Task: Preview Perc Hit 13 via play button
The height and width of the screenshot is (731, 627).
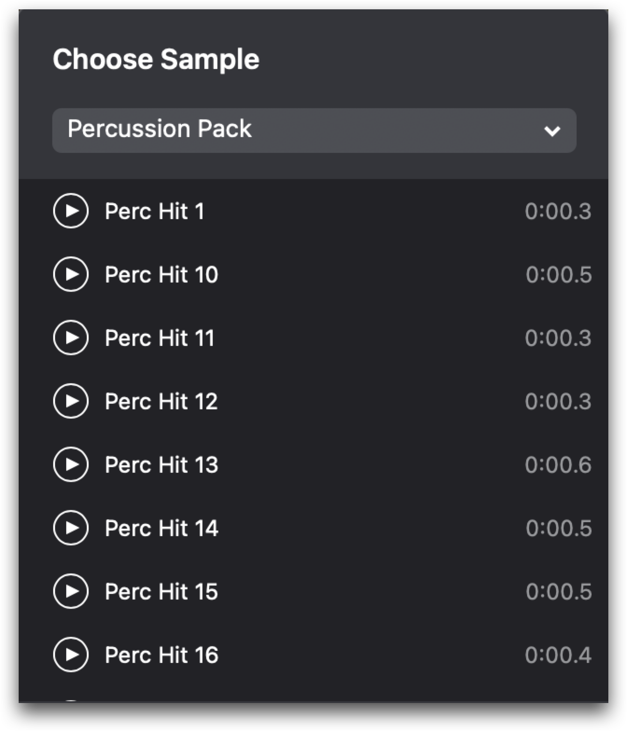Action: 70,464
